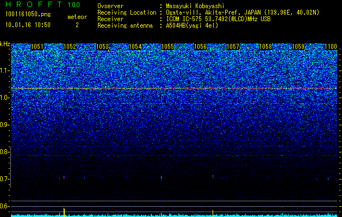
Task: Click the A504HB yagi antenna text
Action: 192,25
